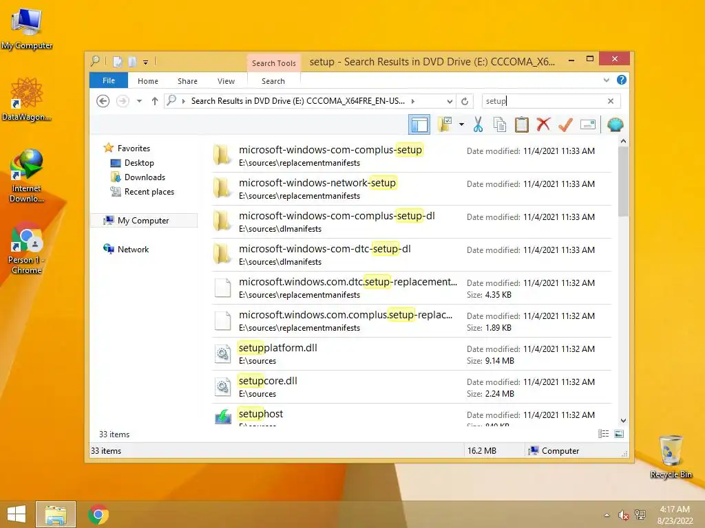The image size is (705, 528).
Task: Click the setuphost application icon
Action: click(x=223, y=416)
